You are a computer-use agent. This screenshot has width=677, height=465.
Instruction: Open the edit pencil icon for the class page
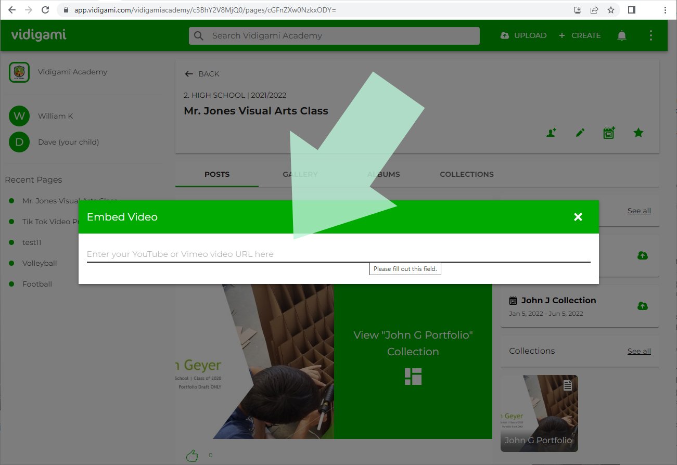(579, 133)
